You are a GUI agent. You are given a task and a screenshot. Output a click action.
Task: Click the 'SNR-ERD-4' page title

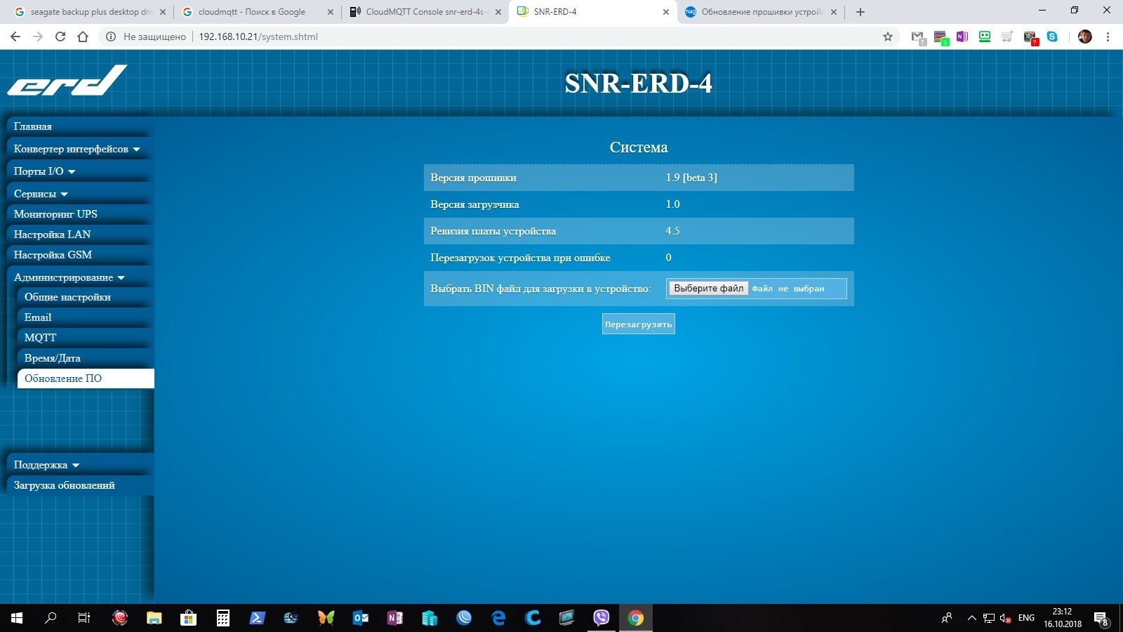[639, 84]
